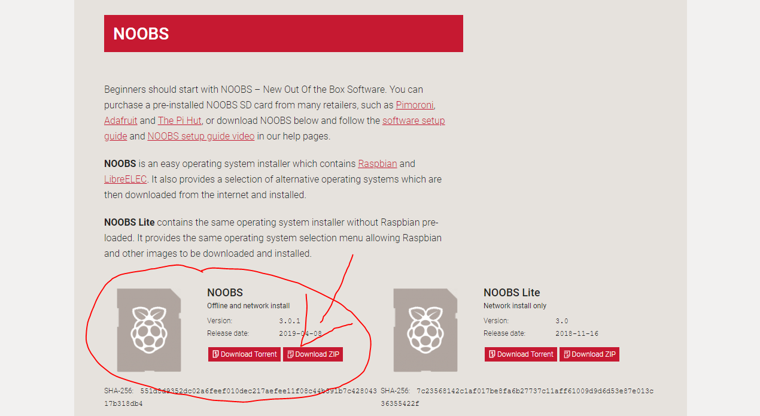
Task: Open the LibreELEC link
Action: 125,179
